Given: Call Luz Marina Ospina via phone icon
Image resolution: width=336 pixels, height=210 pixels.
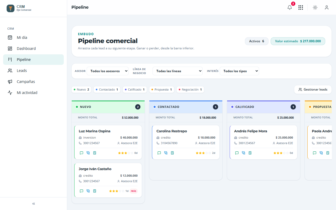Looking at the screenshot, I should (x=88, y=153).
